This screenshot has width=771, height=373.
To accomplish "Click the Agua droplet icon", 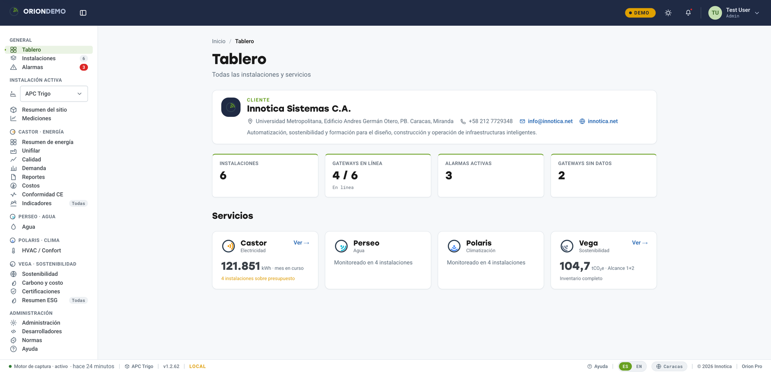I will [x=13, y=227].
